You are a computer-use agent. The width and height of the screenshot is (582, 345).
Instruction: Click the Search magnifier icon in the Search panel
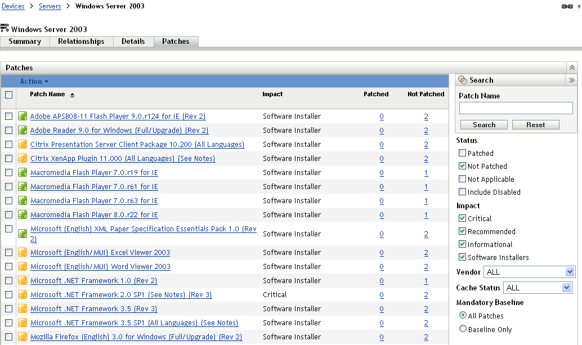[463, 79]
